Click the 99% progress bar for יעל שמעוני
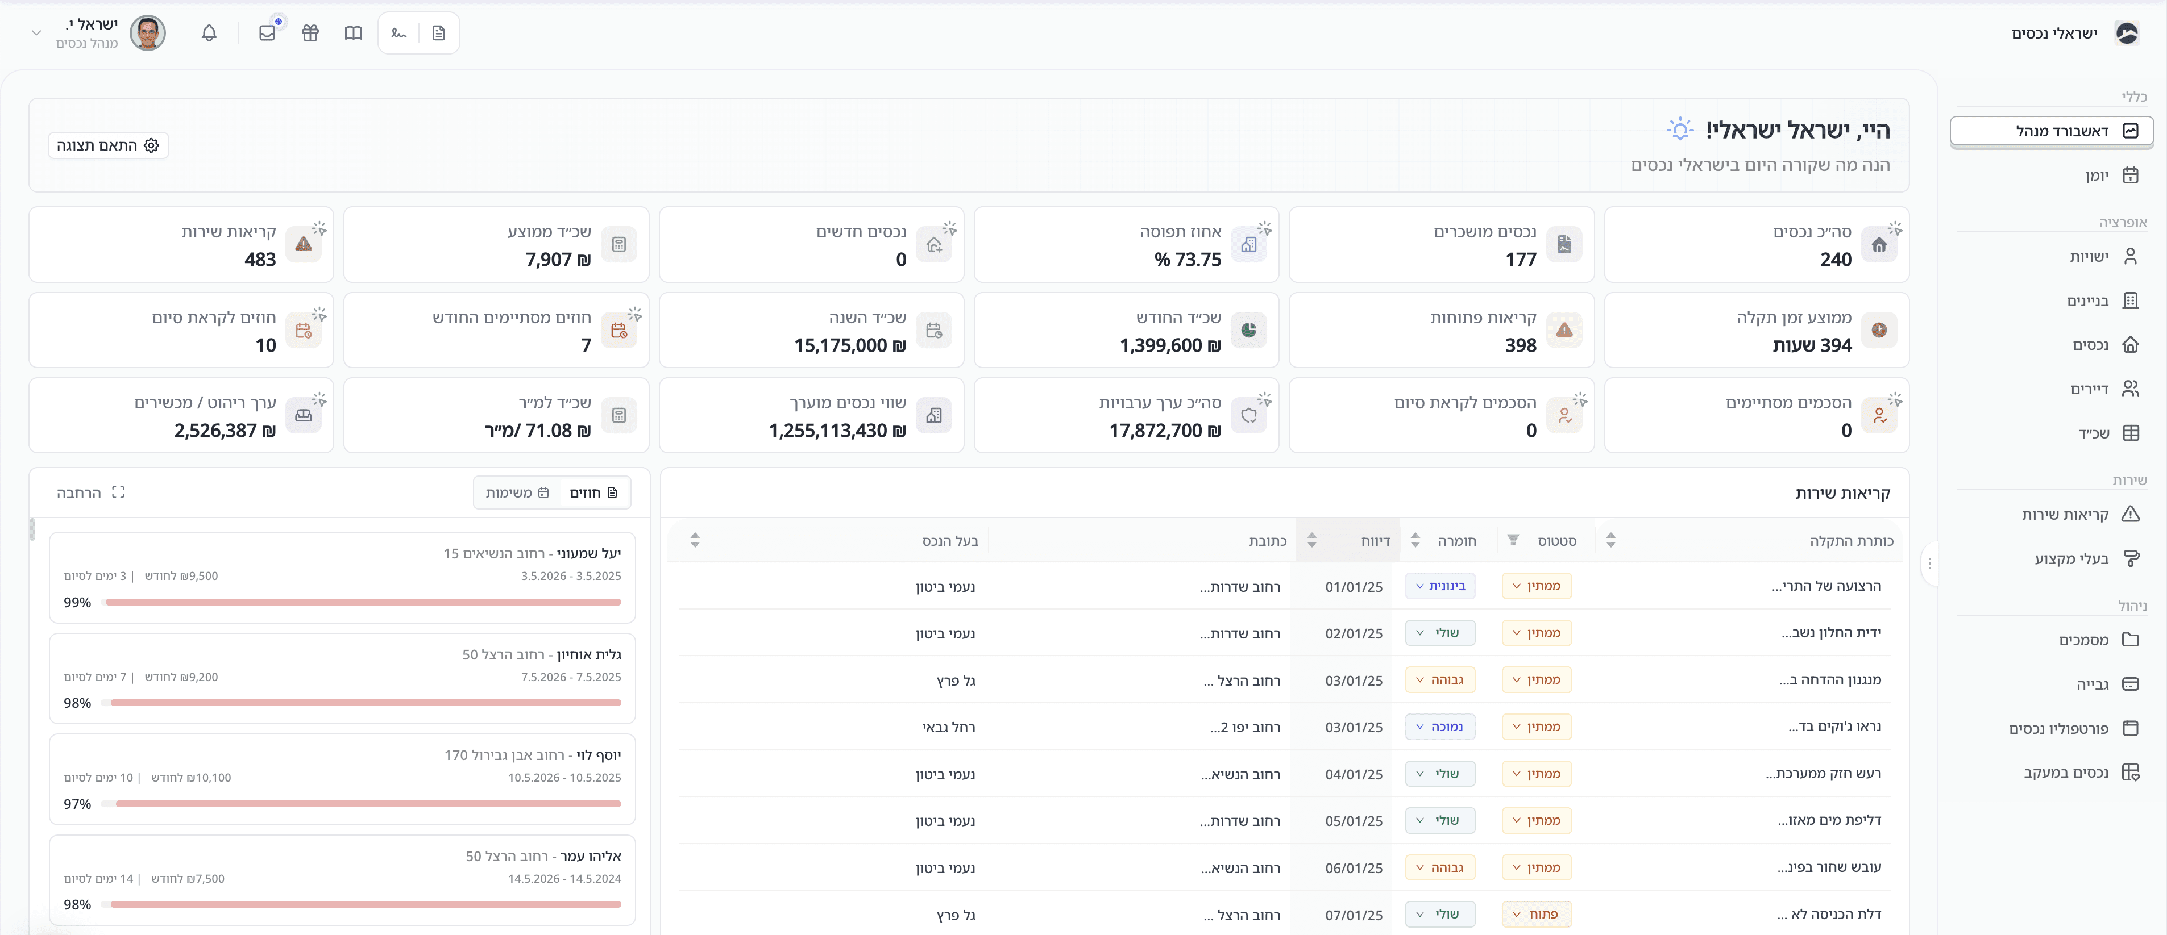The image size is (2167, 935). coord(363,602)
